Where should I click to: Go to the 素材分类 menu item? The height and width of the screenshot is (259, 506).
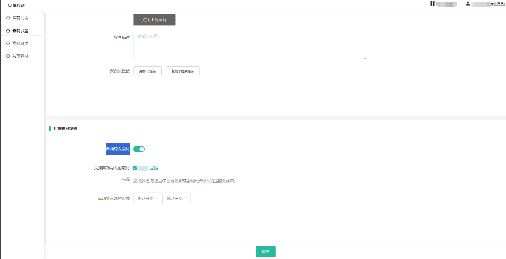point(20,43)
